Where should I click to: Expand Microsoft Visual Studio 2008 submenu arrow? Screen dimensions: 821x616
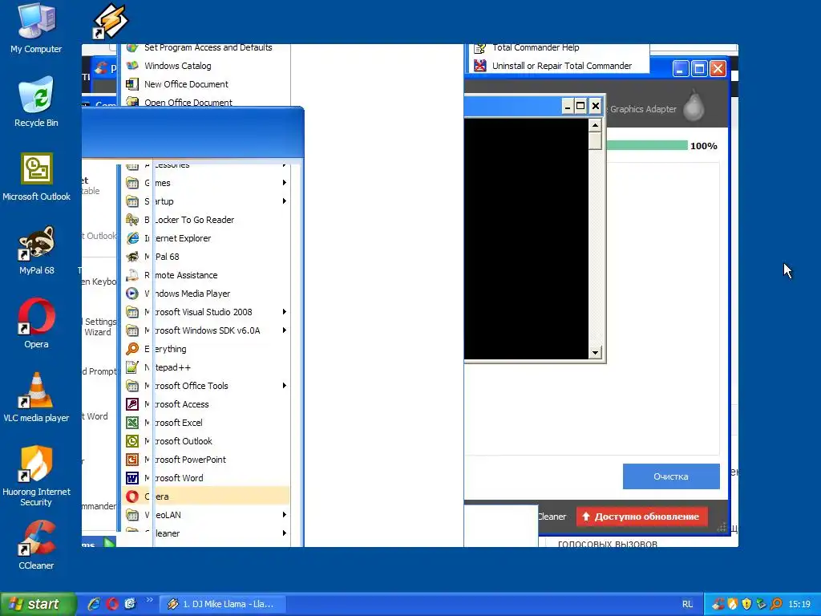(x=285, y=312)
